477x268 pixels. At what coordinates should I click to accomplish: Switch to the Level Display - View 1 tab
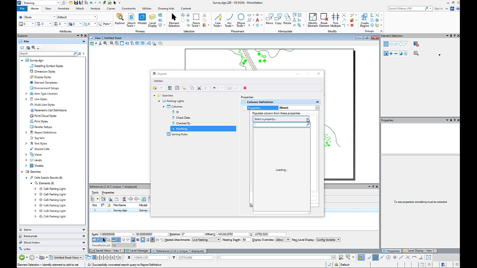pyautogui.click(x=418, y=251)
